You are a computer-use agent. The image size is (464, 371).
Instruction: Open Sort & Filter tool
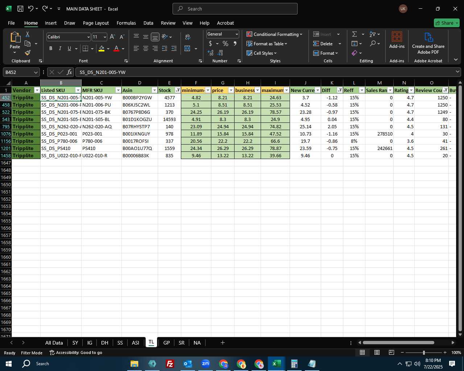tap(373, 34)
